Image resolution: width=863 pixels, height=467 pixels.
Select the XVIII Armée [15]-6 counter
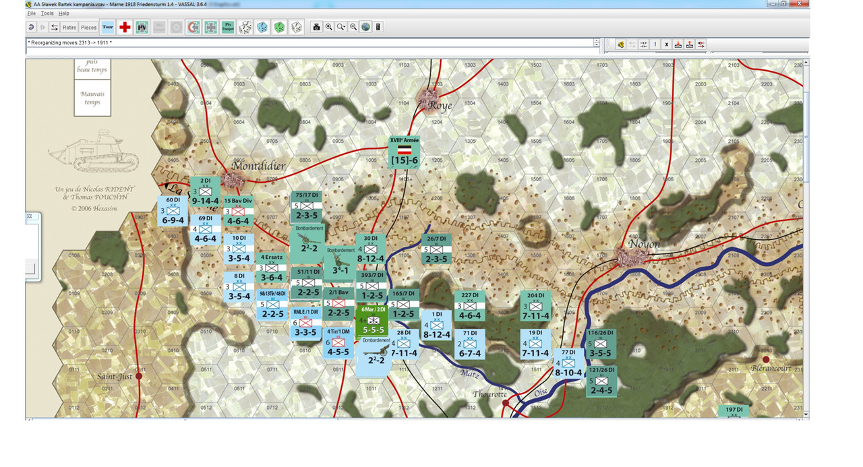(x=405, y=152)
